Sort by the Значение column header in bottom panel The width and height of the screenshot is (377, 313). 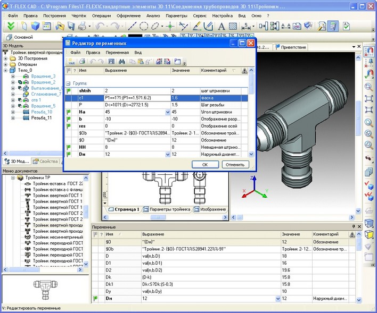[296, 234]
